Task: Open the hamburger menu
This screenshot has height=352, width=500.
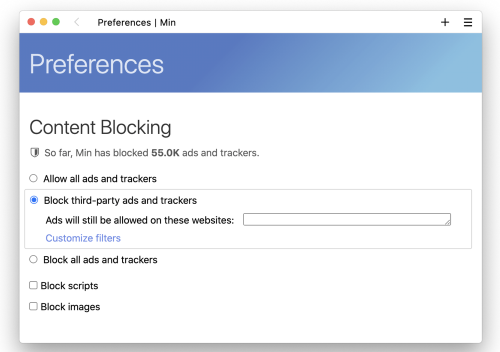Action: (468, 22)
